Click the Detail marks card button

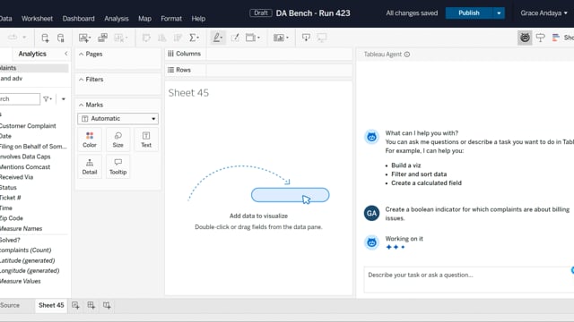90,166
